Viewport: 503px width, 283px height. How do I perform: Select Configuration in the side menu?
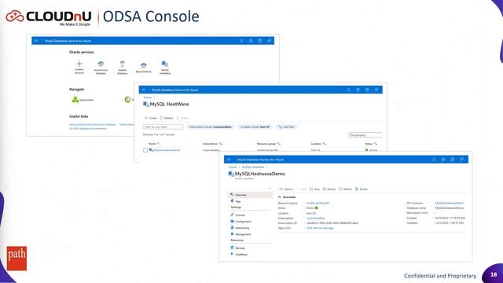(243, 222)
